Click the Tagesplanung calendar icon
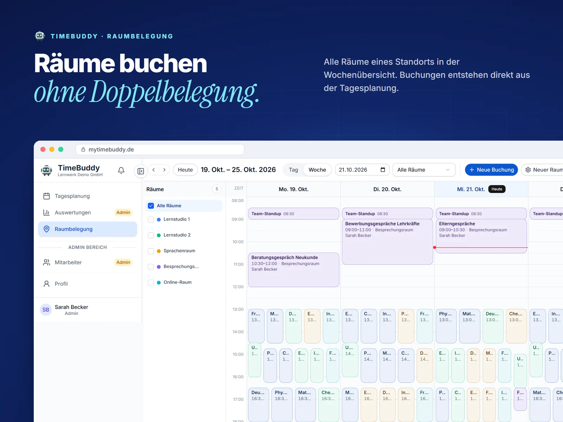This screenshot has height=422, width=563. point(46,196)
